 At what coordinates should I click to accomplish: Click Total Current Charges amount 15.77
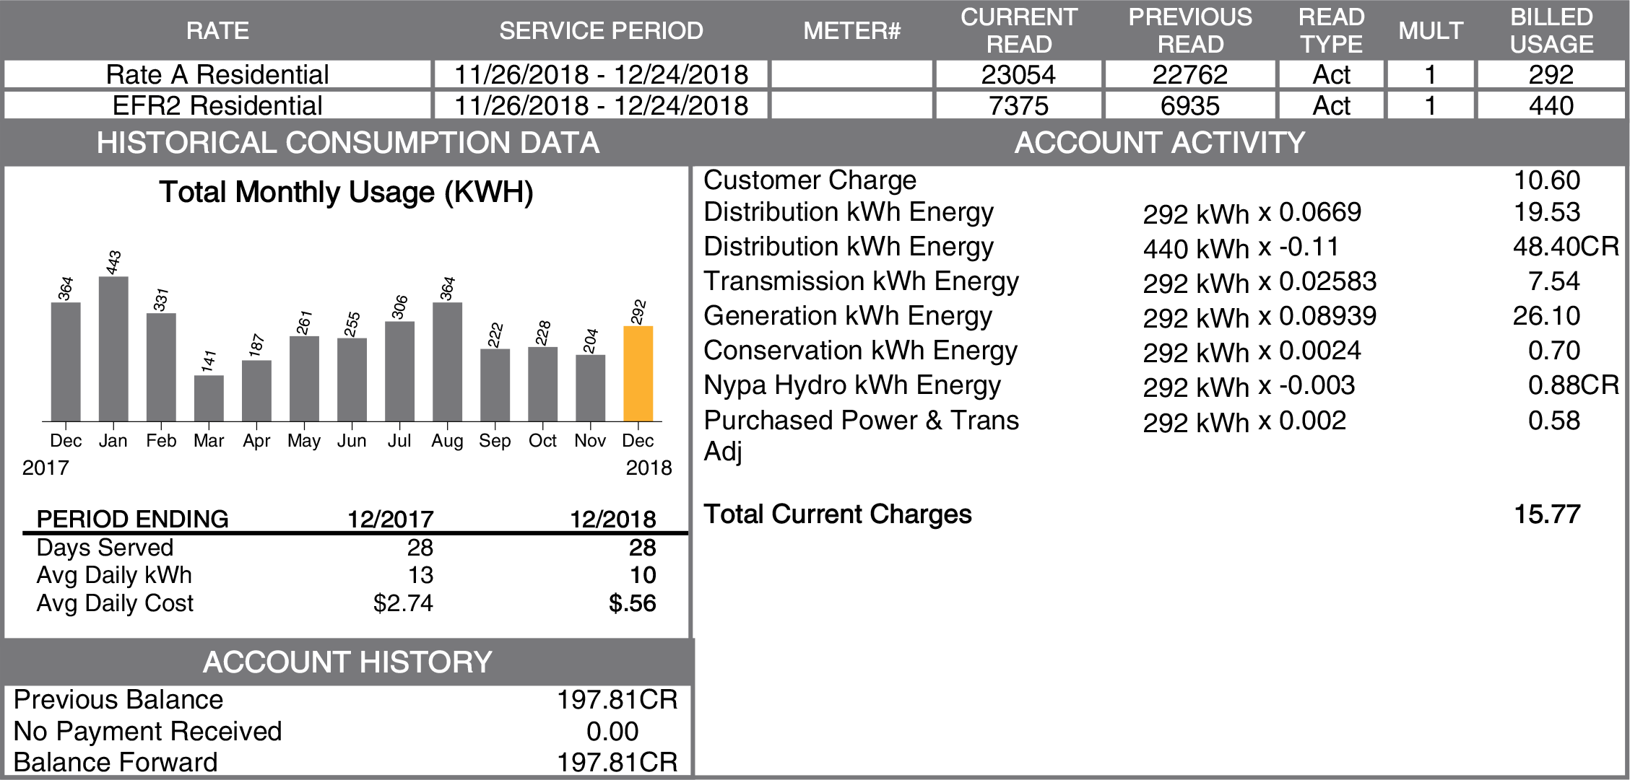[x=1547, y=514]
